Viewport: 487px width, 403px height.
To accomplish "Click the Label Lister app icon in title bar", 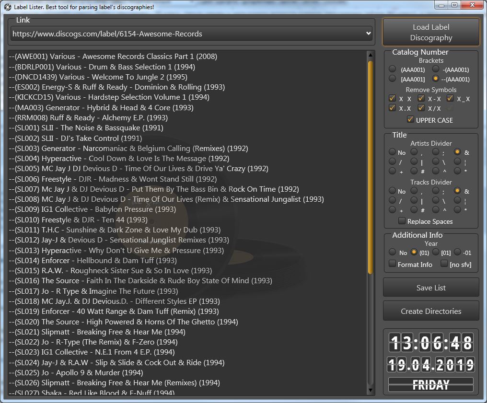I will 7,7.
